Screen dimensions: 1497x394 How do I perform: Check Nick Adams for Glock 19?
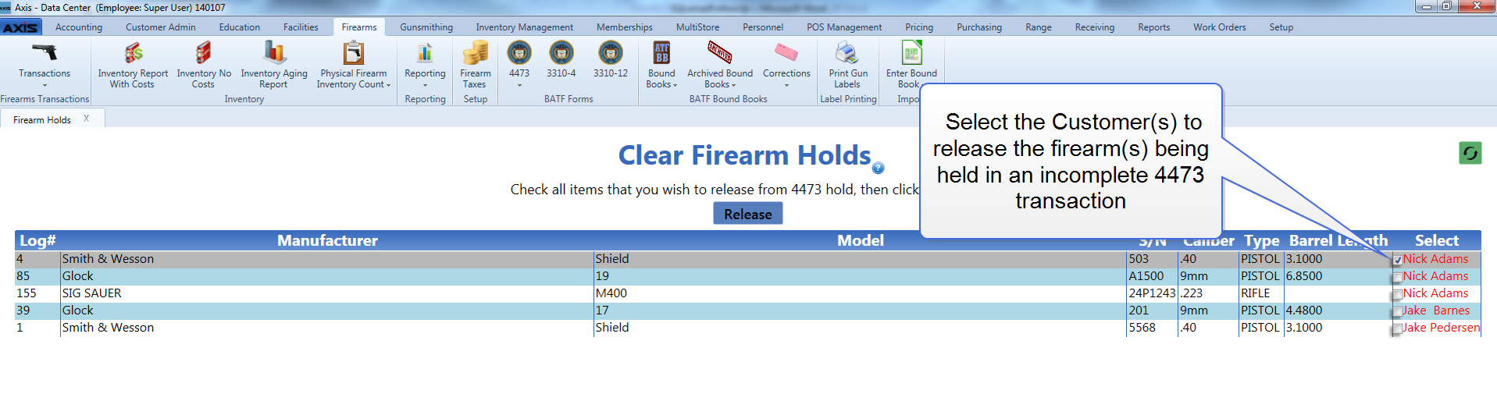pyautogui.click(x=1397, y=278)
